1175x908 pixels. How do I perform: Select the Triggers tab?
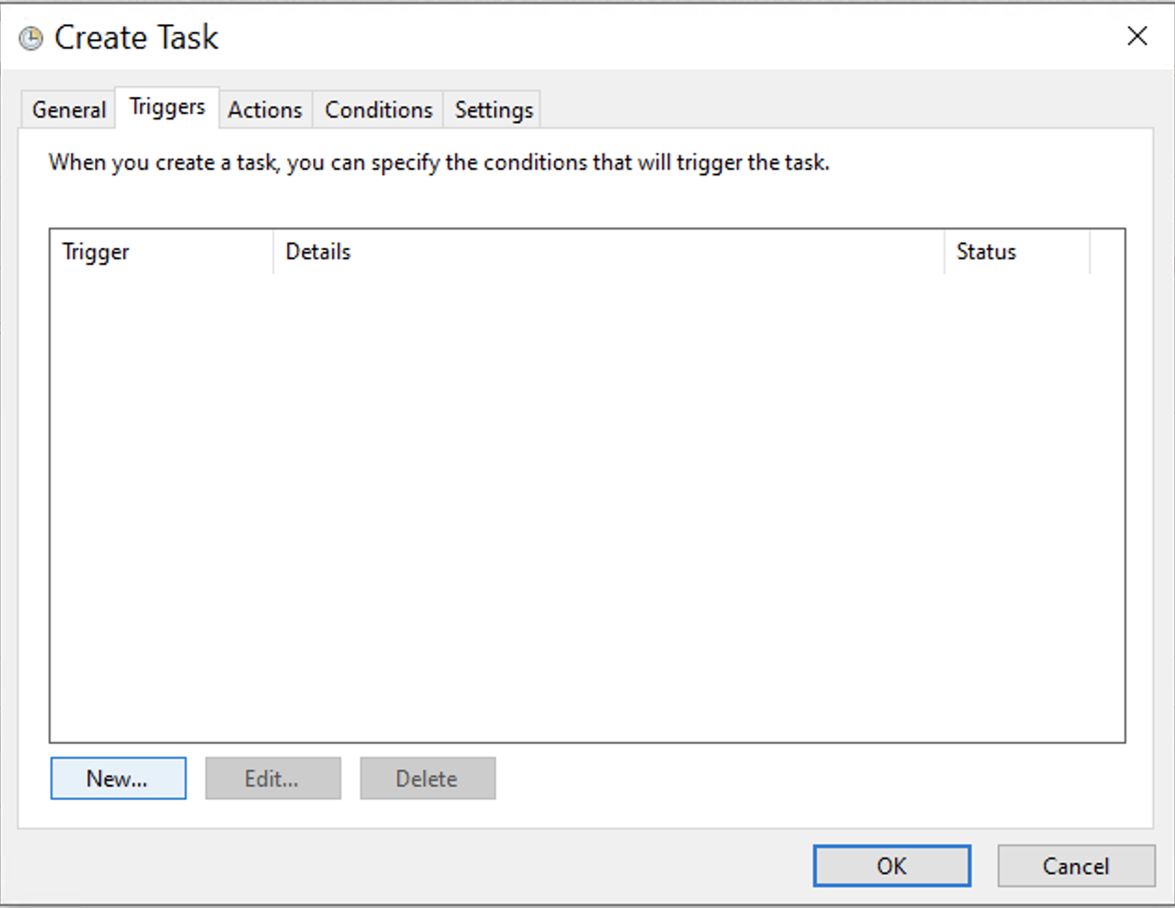166,106
